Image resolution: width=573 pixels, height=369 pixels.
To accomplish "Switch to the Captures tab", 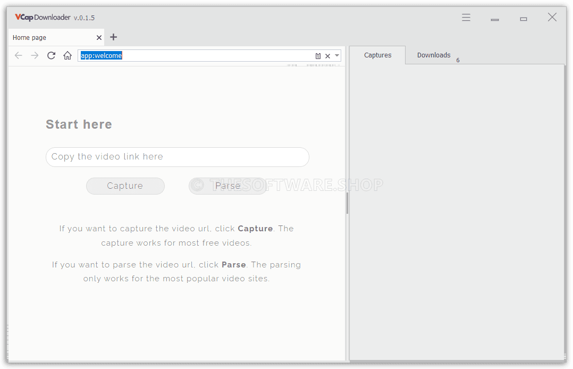I will tap(377, 55).
